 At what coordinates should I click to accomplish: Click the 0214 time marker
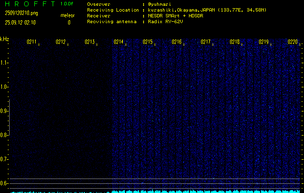[x=118, y=42]
